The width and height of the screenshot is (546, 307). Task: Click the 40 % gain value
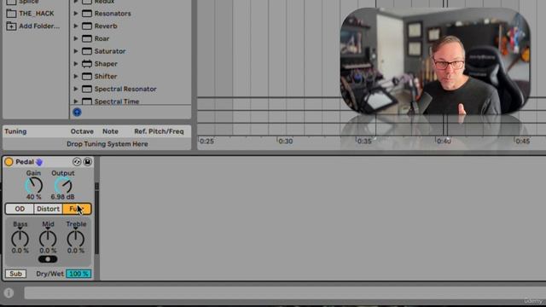[33, 197]
